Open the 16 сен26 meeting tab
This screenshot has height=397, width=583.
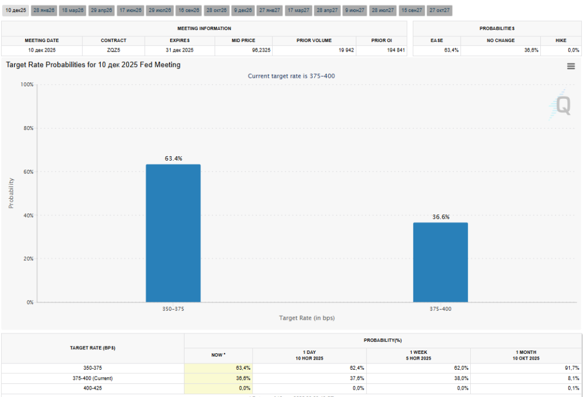tap(188, 11)
